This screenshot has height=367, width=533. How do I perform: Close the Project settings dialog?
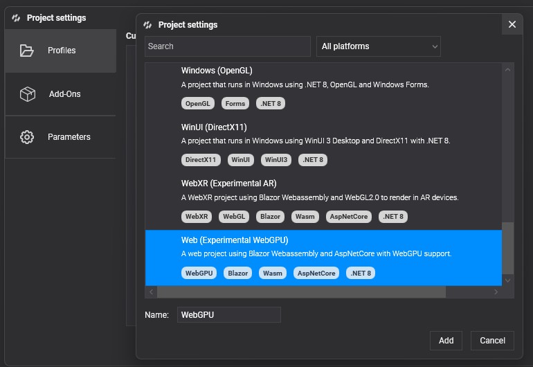tap(512, 24)
